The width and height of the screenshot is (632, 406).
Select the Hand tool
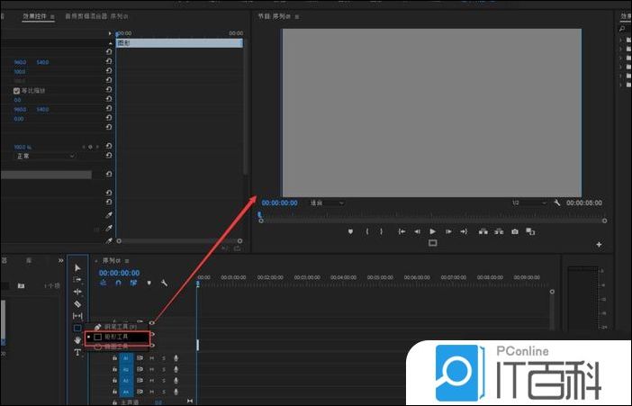(x=77, y=340)
